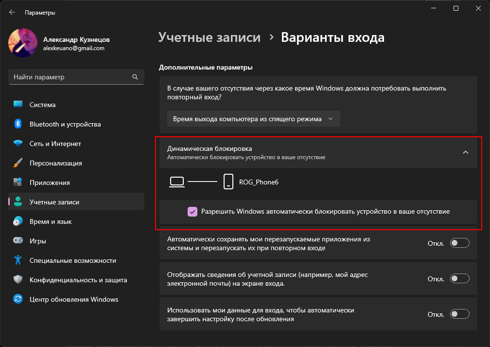Click the Accounts breadcrumb link

[x=210, y=37]
